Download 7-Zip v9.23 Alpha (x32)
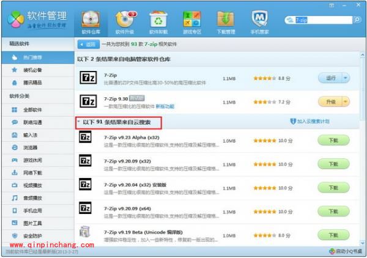The width and height of the screenshot is (367, 258). pos(333,141)
